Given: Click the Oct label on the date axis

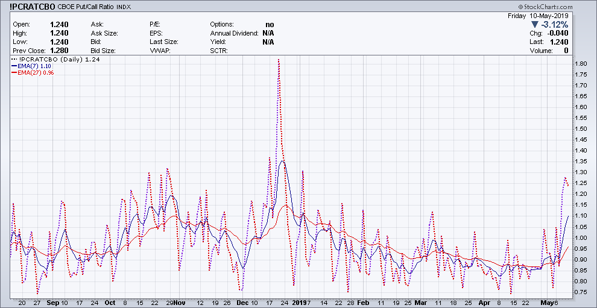Looking at the screenshot, I should [x=110, y=303].
